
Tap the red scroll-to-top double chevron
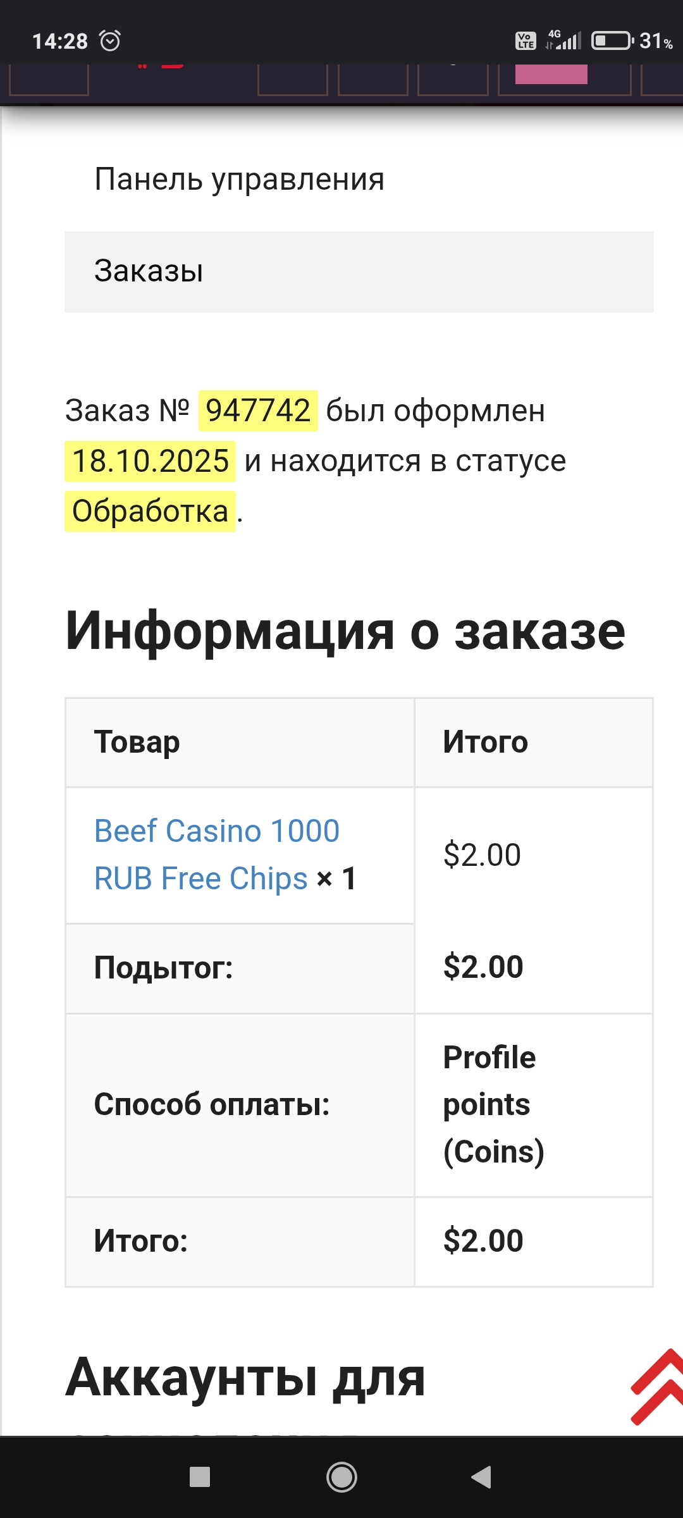click(658, 1386)
